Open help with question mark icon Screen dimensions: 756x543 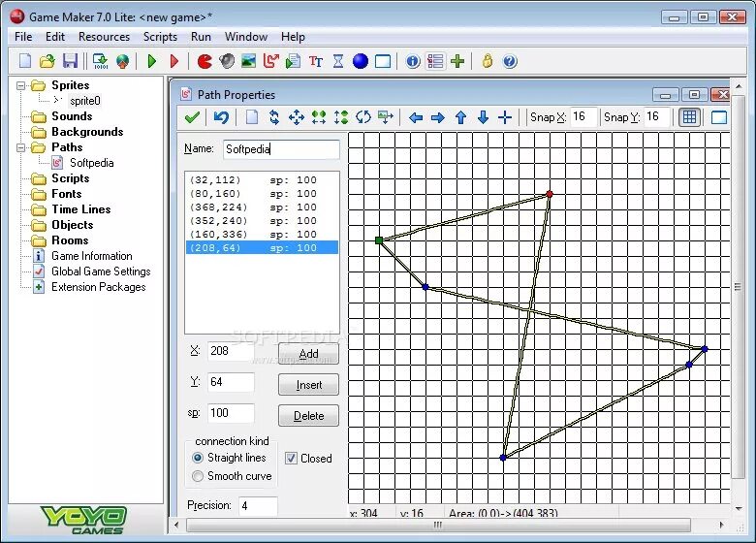(x=510, y=61)
